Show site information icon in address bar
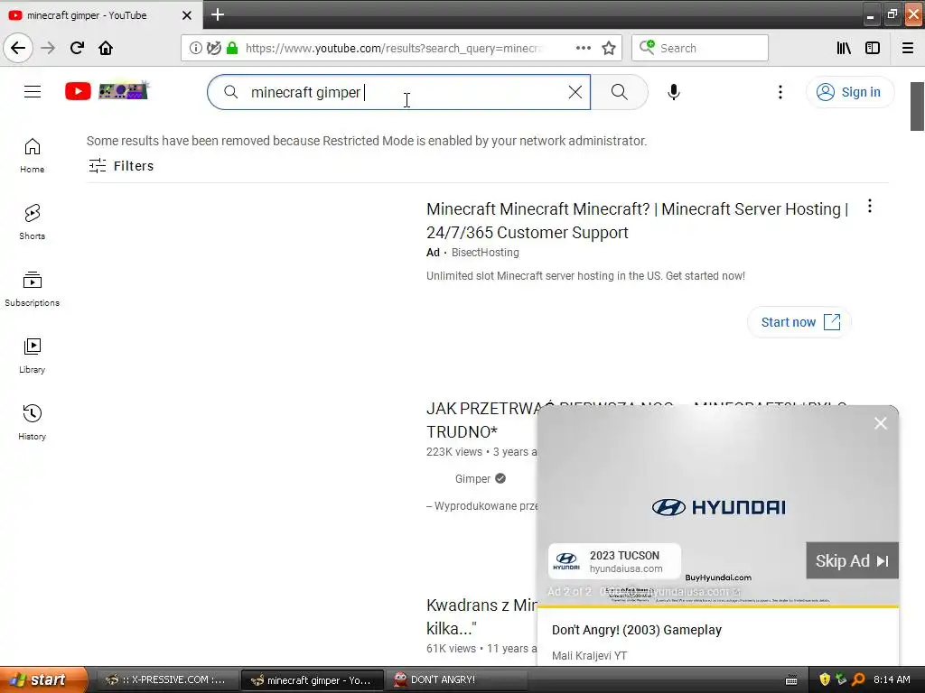Image resolution: width=925 pixels, height=693 pixels. (195, 48)
